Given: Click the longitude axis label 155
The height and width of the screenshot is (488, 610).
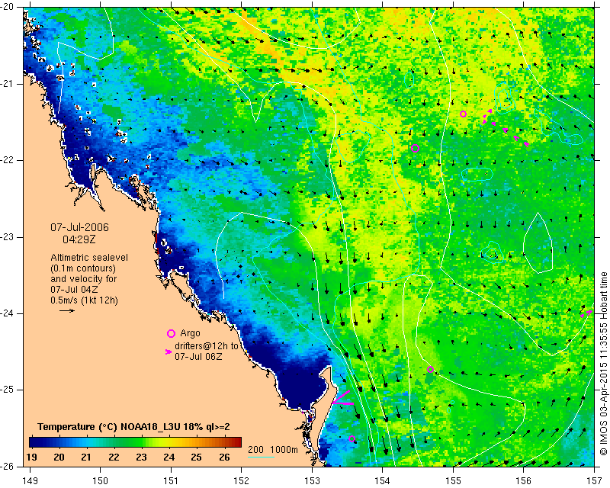Looking at the screenshot, I should pos(453,480).
